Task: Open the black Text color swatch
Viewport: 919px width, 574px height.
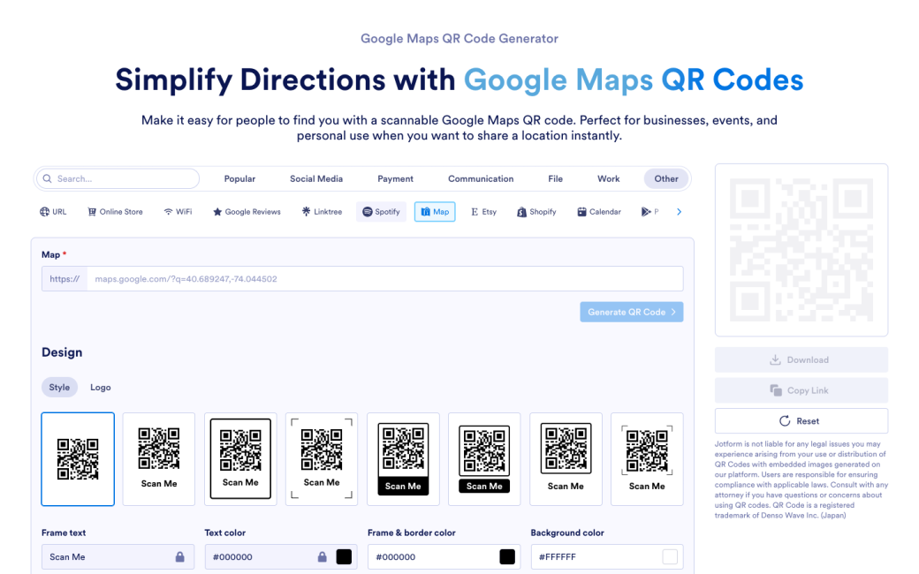Action: pos(344,557)
